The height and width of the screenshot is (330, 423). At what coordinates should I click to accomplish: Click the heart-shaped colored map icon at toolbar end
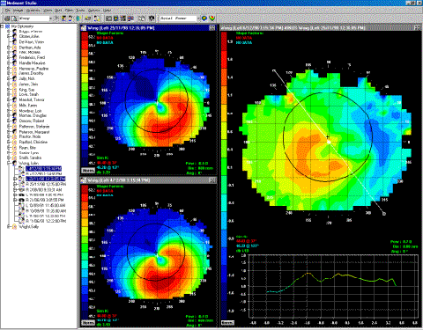211,18
